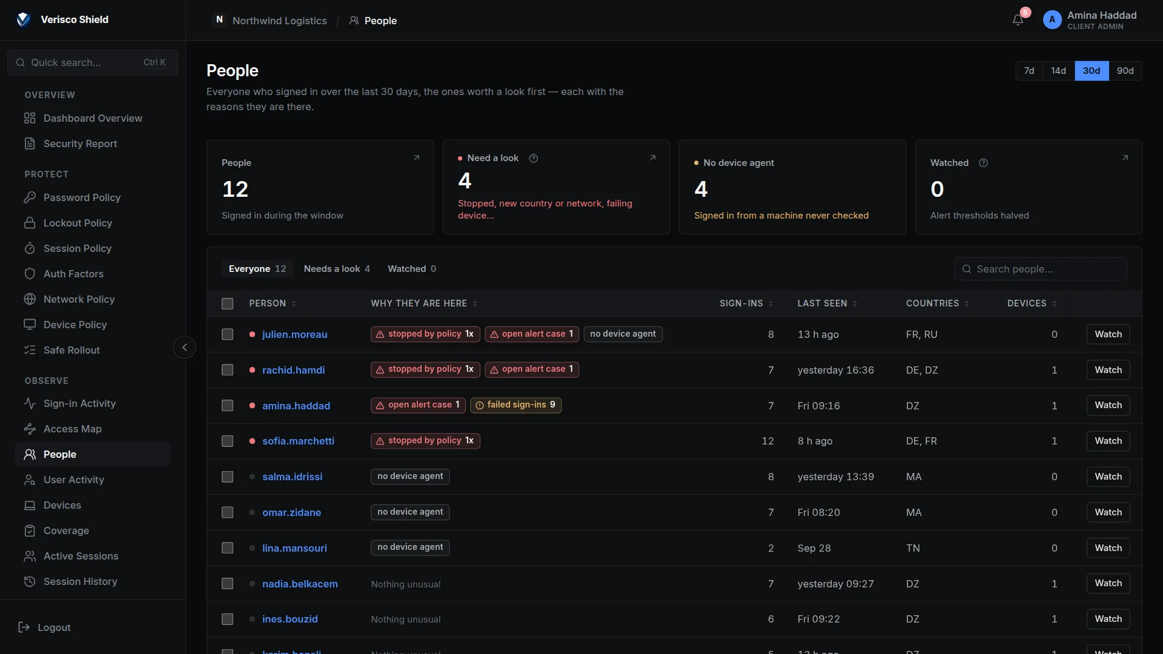Open omar.zidane profile link
Viewport: 1163px width, 654px height.
coord(291,512)
